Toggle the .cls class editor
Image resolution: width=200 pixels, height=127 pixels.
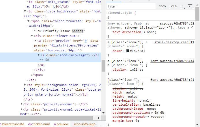tap(173, 6)
